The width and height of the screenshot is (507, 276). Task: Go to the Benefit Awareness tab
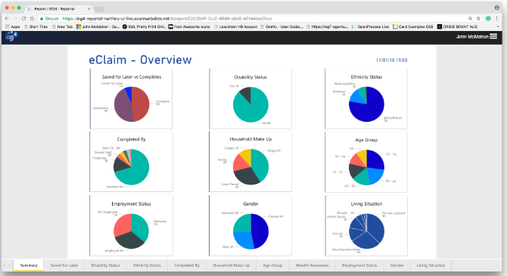[313, 265]
